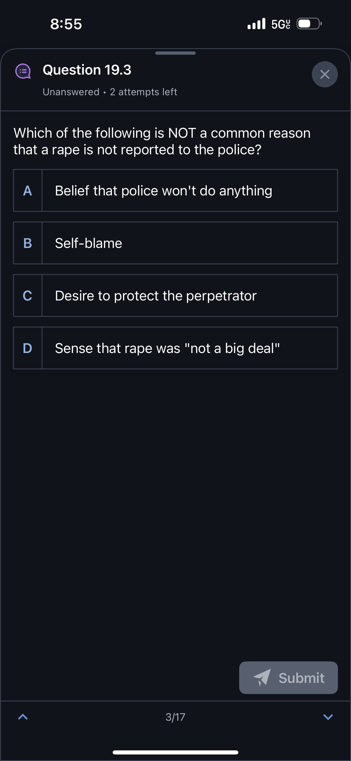Tap the battery status icon

[309, 24]
